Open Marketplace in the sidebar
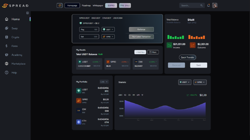This screenshot has width=250, height=140. (18, 64)
